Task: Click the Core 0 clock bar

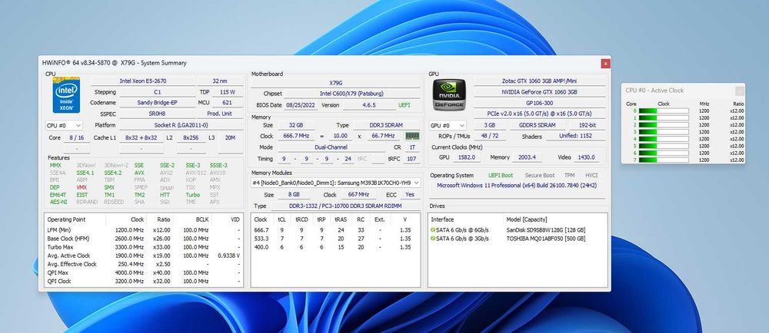Action: (x=664, y=111)
